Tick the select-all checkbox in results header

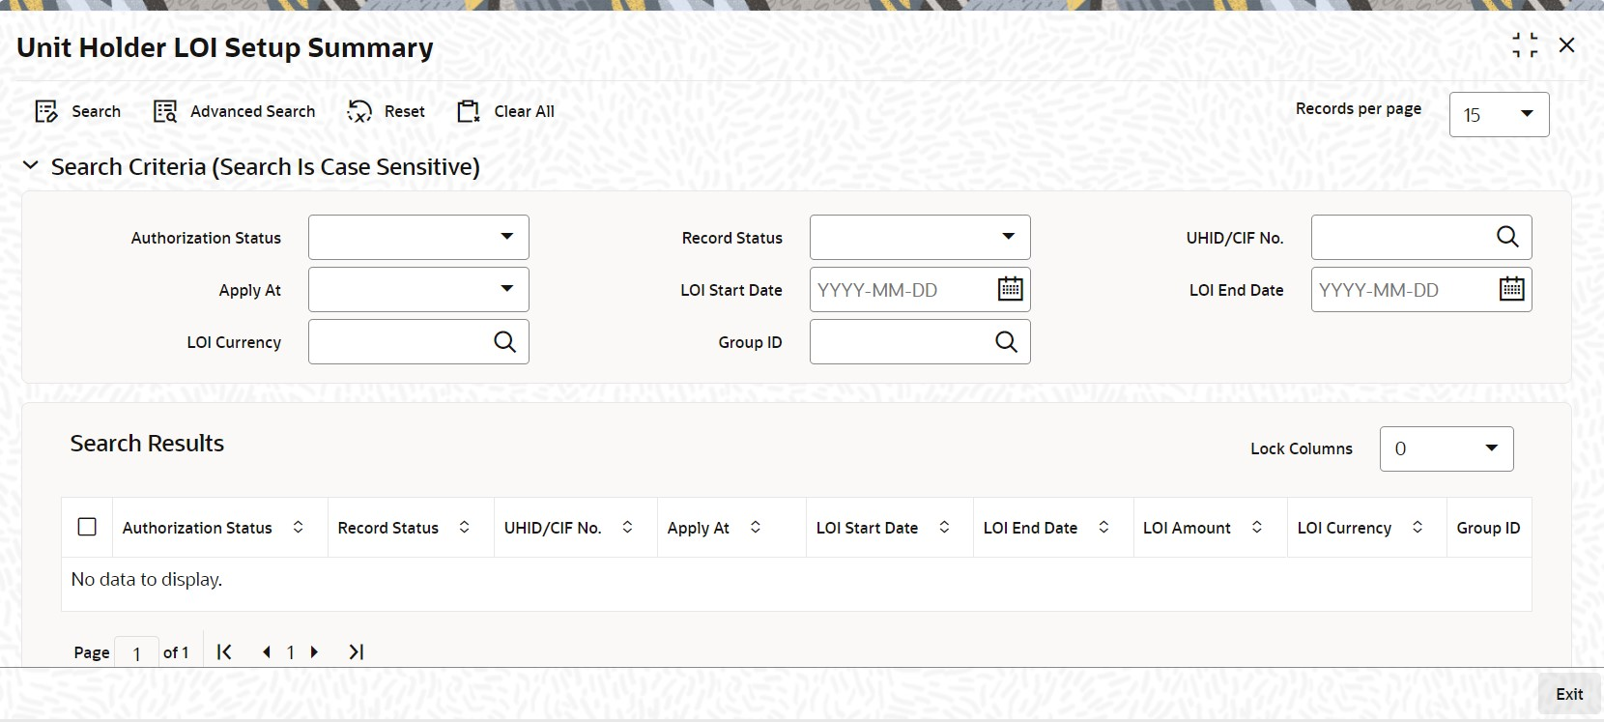pos(87,527)
